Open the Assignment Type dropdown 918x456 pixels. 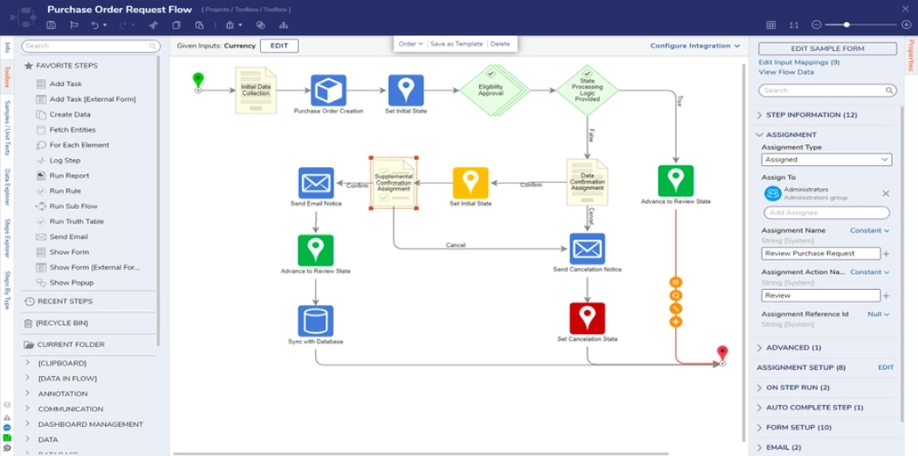[826, 160]
